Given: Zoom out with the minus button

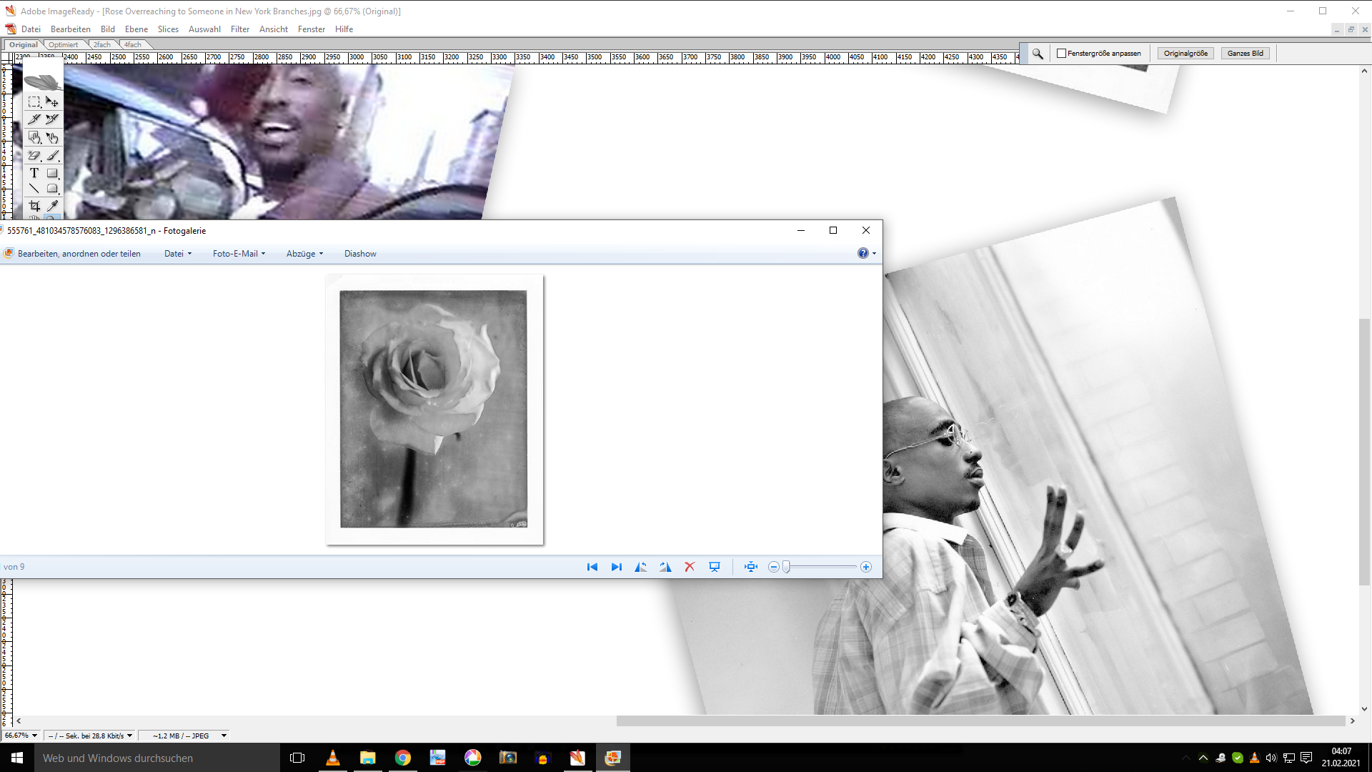Looking at the screenshot, I should (x=773, y=567).
